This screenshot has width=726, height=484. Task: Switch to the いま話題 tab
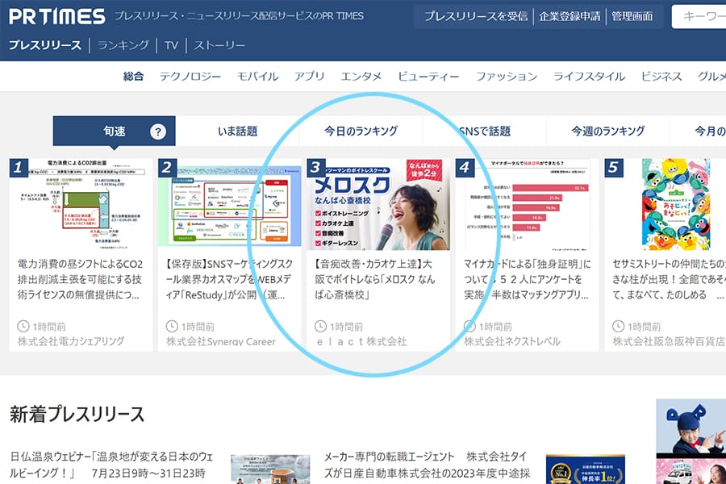[237, 131]
